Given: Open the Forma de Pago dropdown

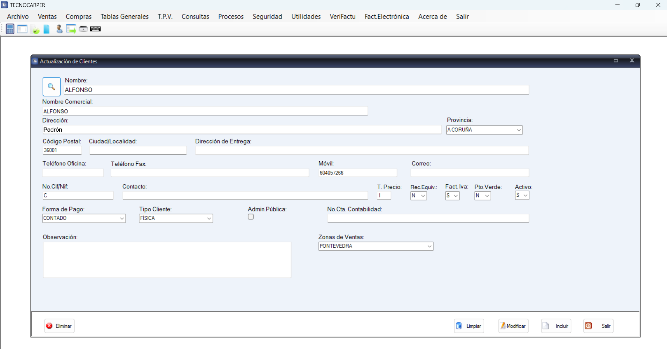Looking at the screenshot, I should [x=122, y=218].
